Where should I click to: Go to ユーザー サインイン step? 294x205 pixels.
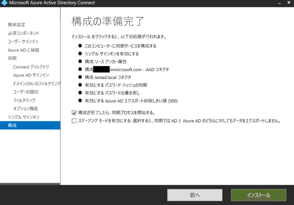click(x=23, y=41)
